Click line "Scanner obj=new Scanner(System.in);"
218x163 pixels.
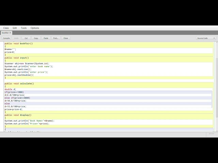pyautogui.click(x=27, y=64)
